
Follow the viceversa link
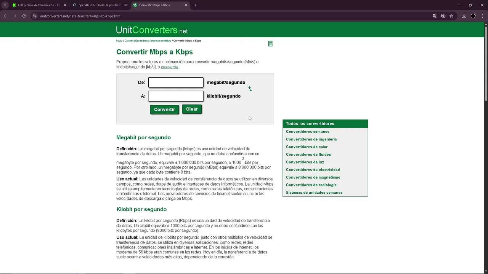click(169, 67)
